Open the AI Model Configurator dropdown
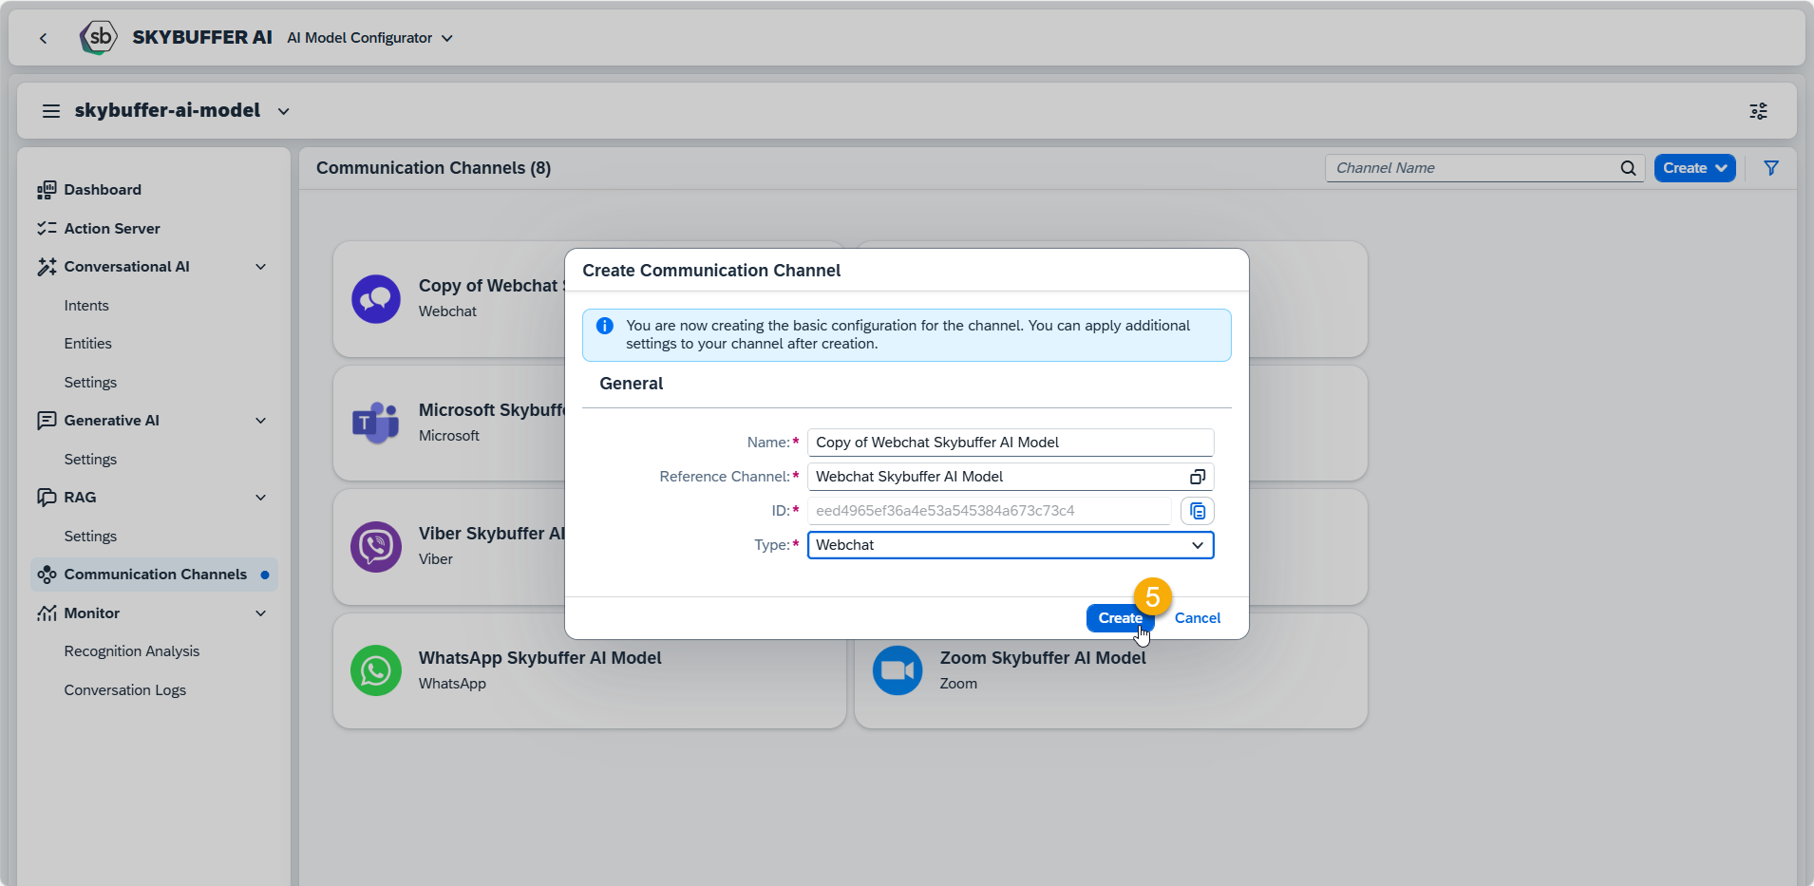This screenshot has height=886, width=1814. click(x=369, y=38)
